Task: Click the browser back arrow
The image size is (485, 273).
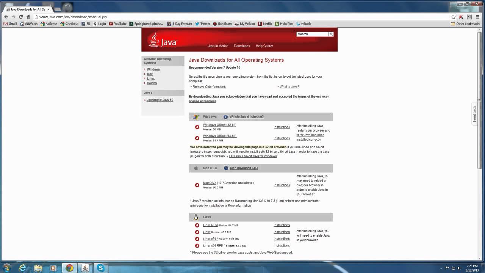Action: point(6,17)
